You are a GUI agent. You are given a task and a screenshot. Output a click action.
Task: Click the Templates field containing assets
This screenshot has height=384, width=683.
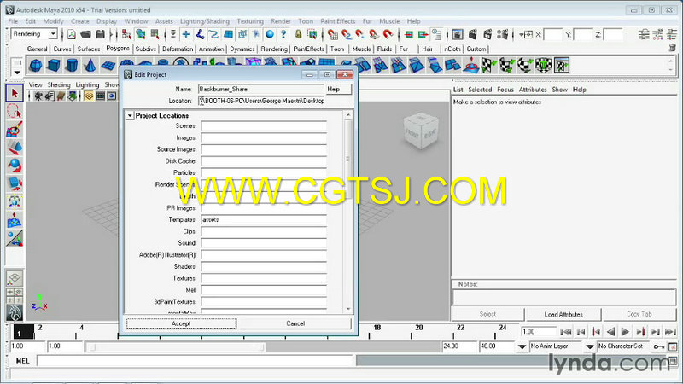pos(264,220)
